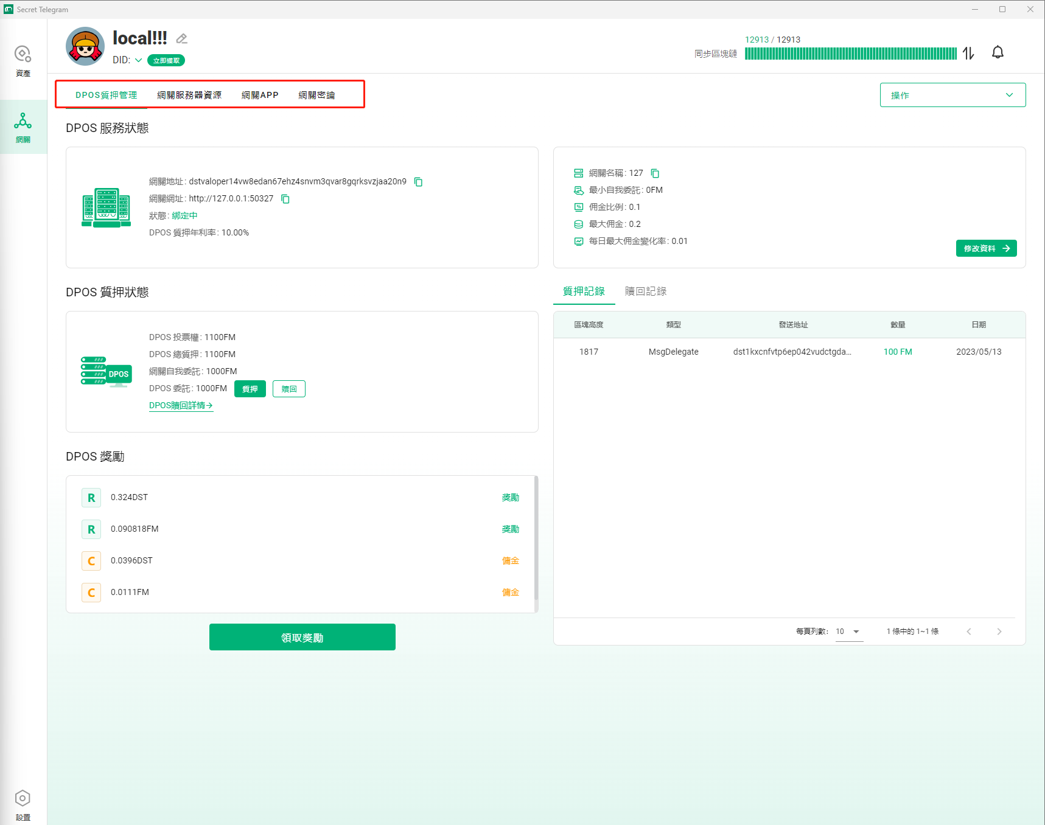Viewport: 1045px width, 825px height.
Task: Click the 獎勵 label for 0.324DST
Action: point(511,498)
